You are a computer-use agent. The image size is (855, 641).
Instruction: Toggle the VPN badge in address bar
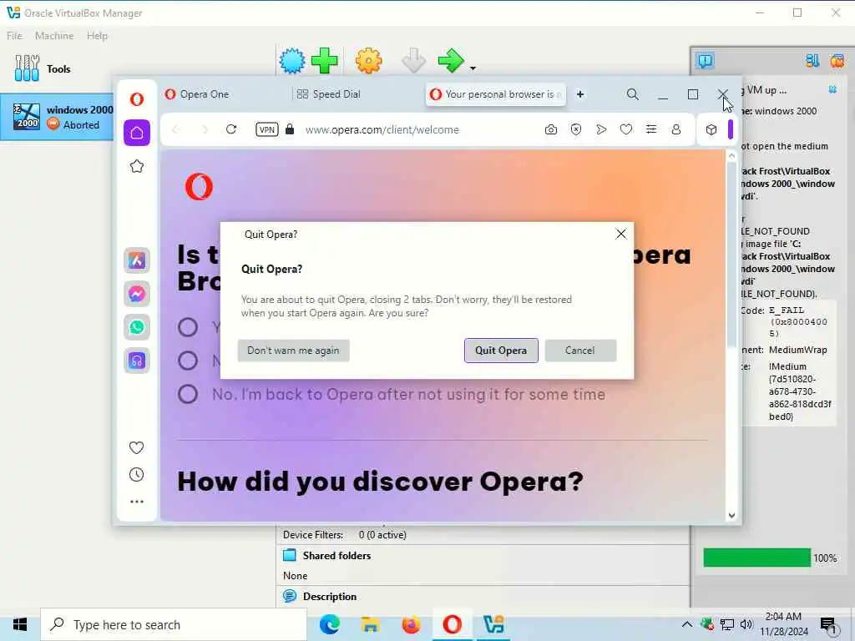[x=266, y=129]
